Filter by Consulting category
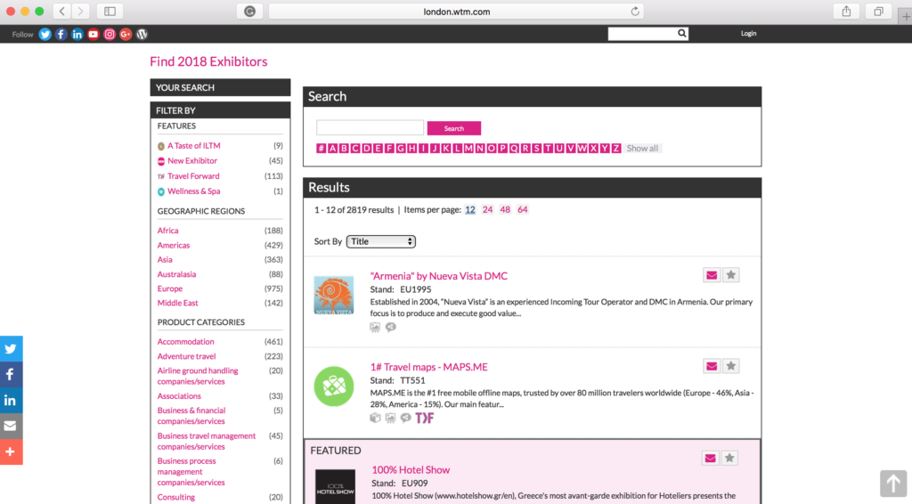Image resolution: width=912 pixels, height=504 pixels. coord(175,498)
